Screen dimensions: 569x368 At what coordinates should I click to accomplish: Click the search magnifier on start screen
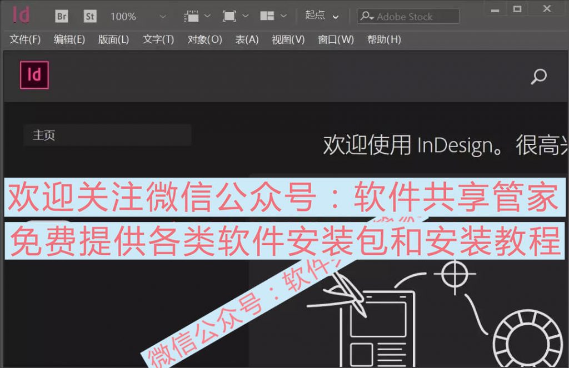tap(539, 76)
